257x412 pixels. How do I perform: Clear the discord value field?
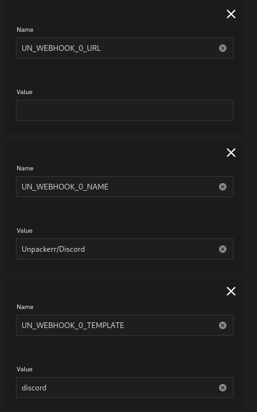[223, 388]
